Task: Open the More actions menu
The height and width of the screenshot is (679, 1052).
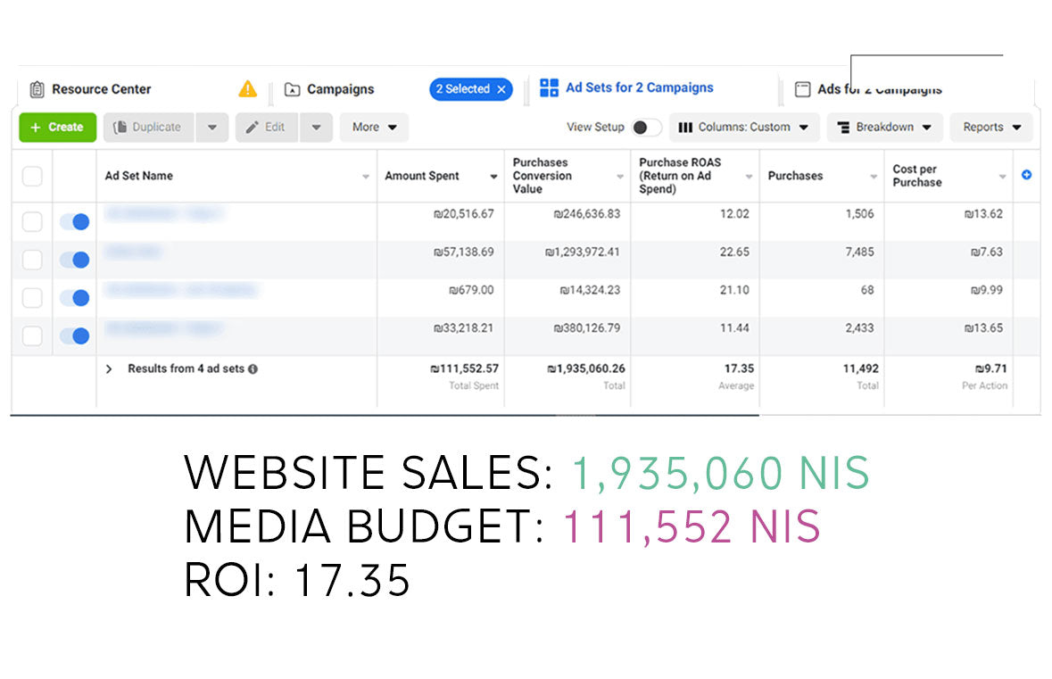Action: [374, 128]
